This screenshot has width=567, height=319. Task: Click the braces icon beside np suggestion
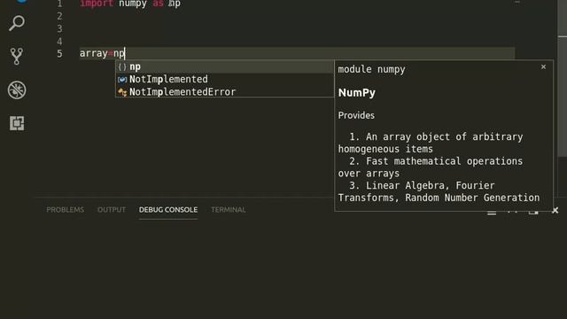(x=122, y=67)
